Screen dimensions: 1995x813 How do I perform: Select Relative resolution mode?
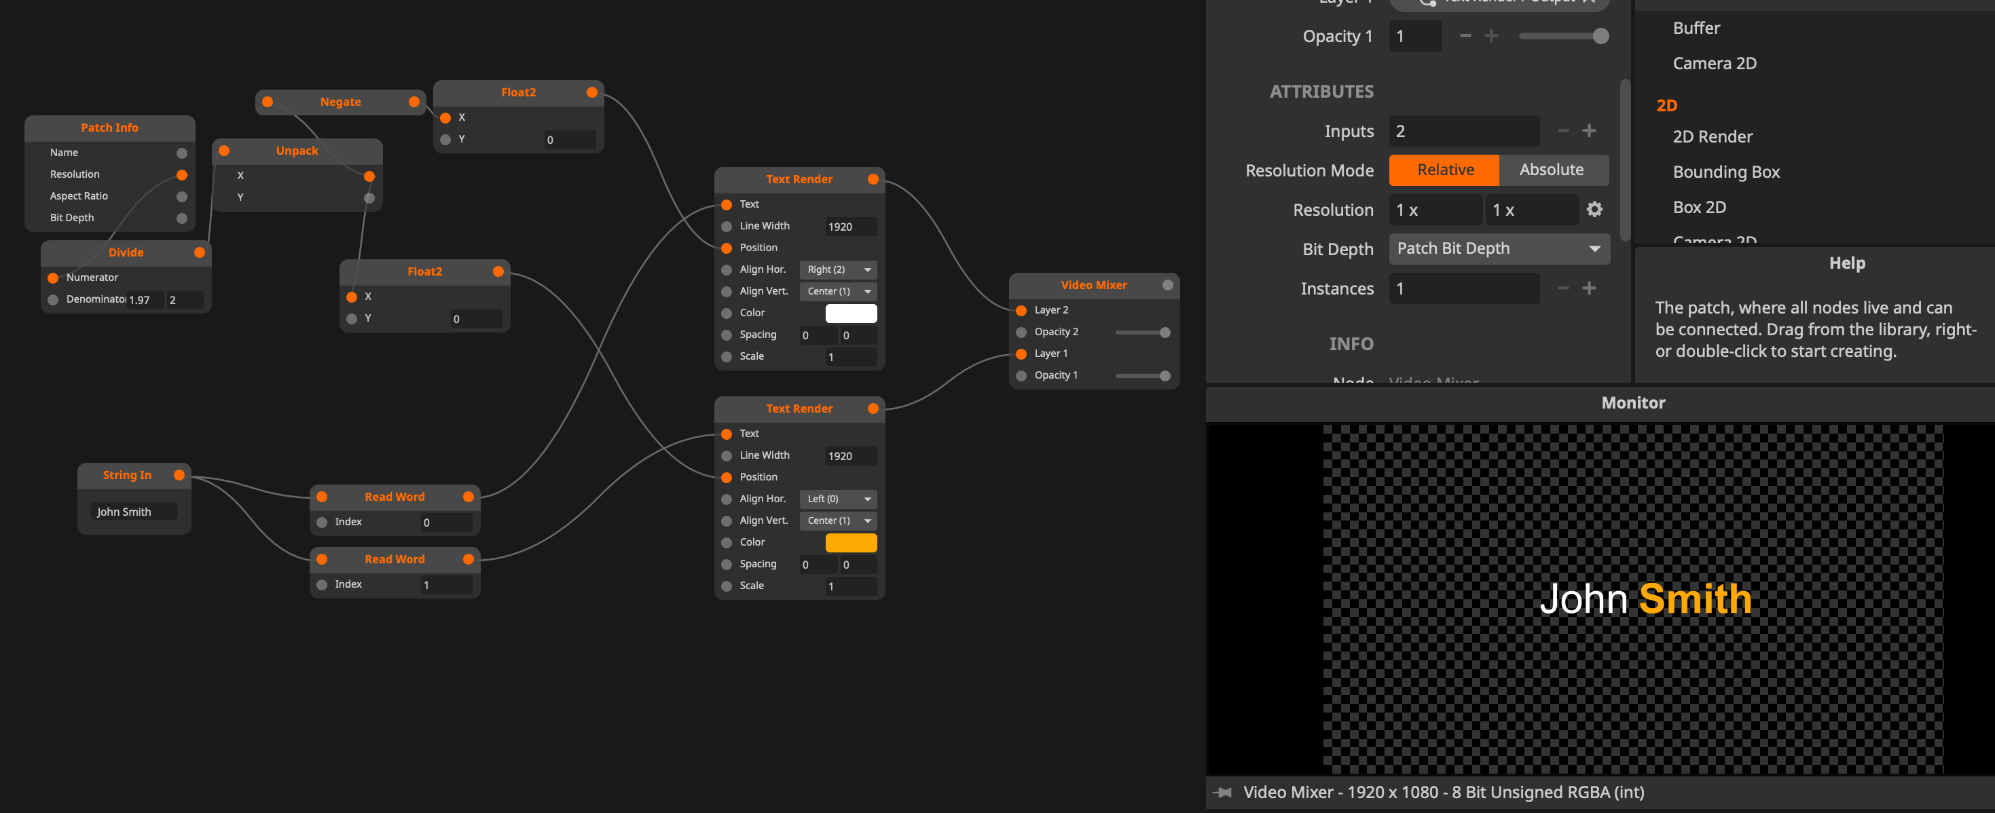click(1444, 170)
